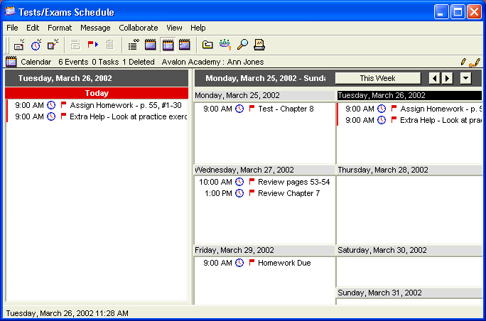The image size is (486, 321).
Task: Open the Format menu
Action: [60, 28]
